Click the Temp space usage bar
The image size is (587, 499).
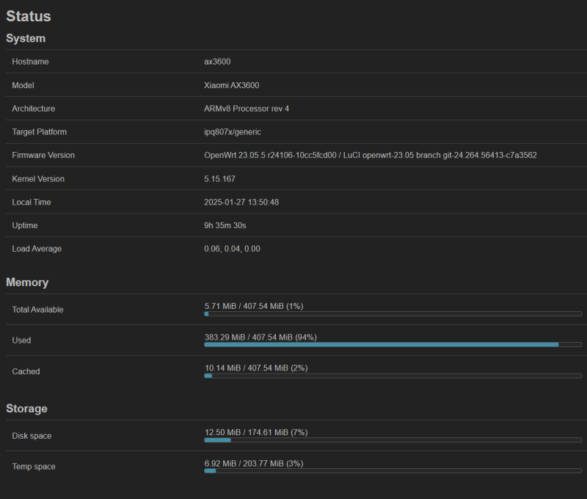click(393, 471)
